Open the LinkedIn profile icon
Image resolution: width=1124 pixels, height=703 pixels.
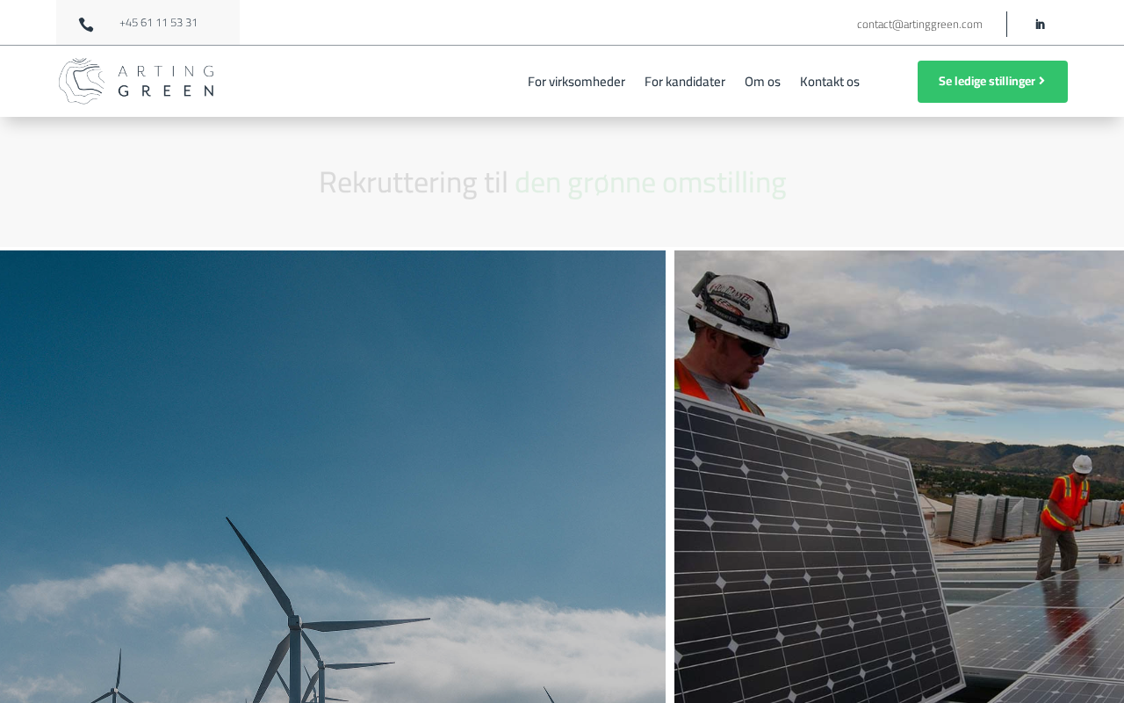pos(1040,25)
